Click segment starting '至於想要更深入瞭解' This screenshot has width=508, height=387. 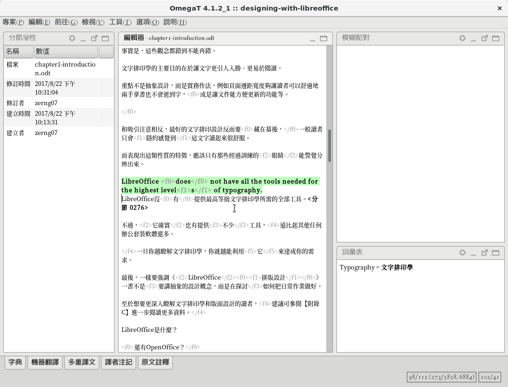[x=220, y=308]
